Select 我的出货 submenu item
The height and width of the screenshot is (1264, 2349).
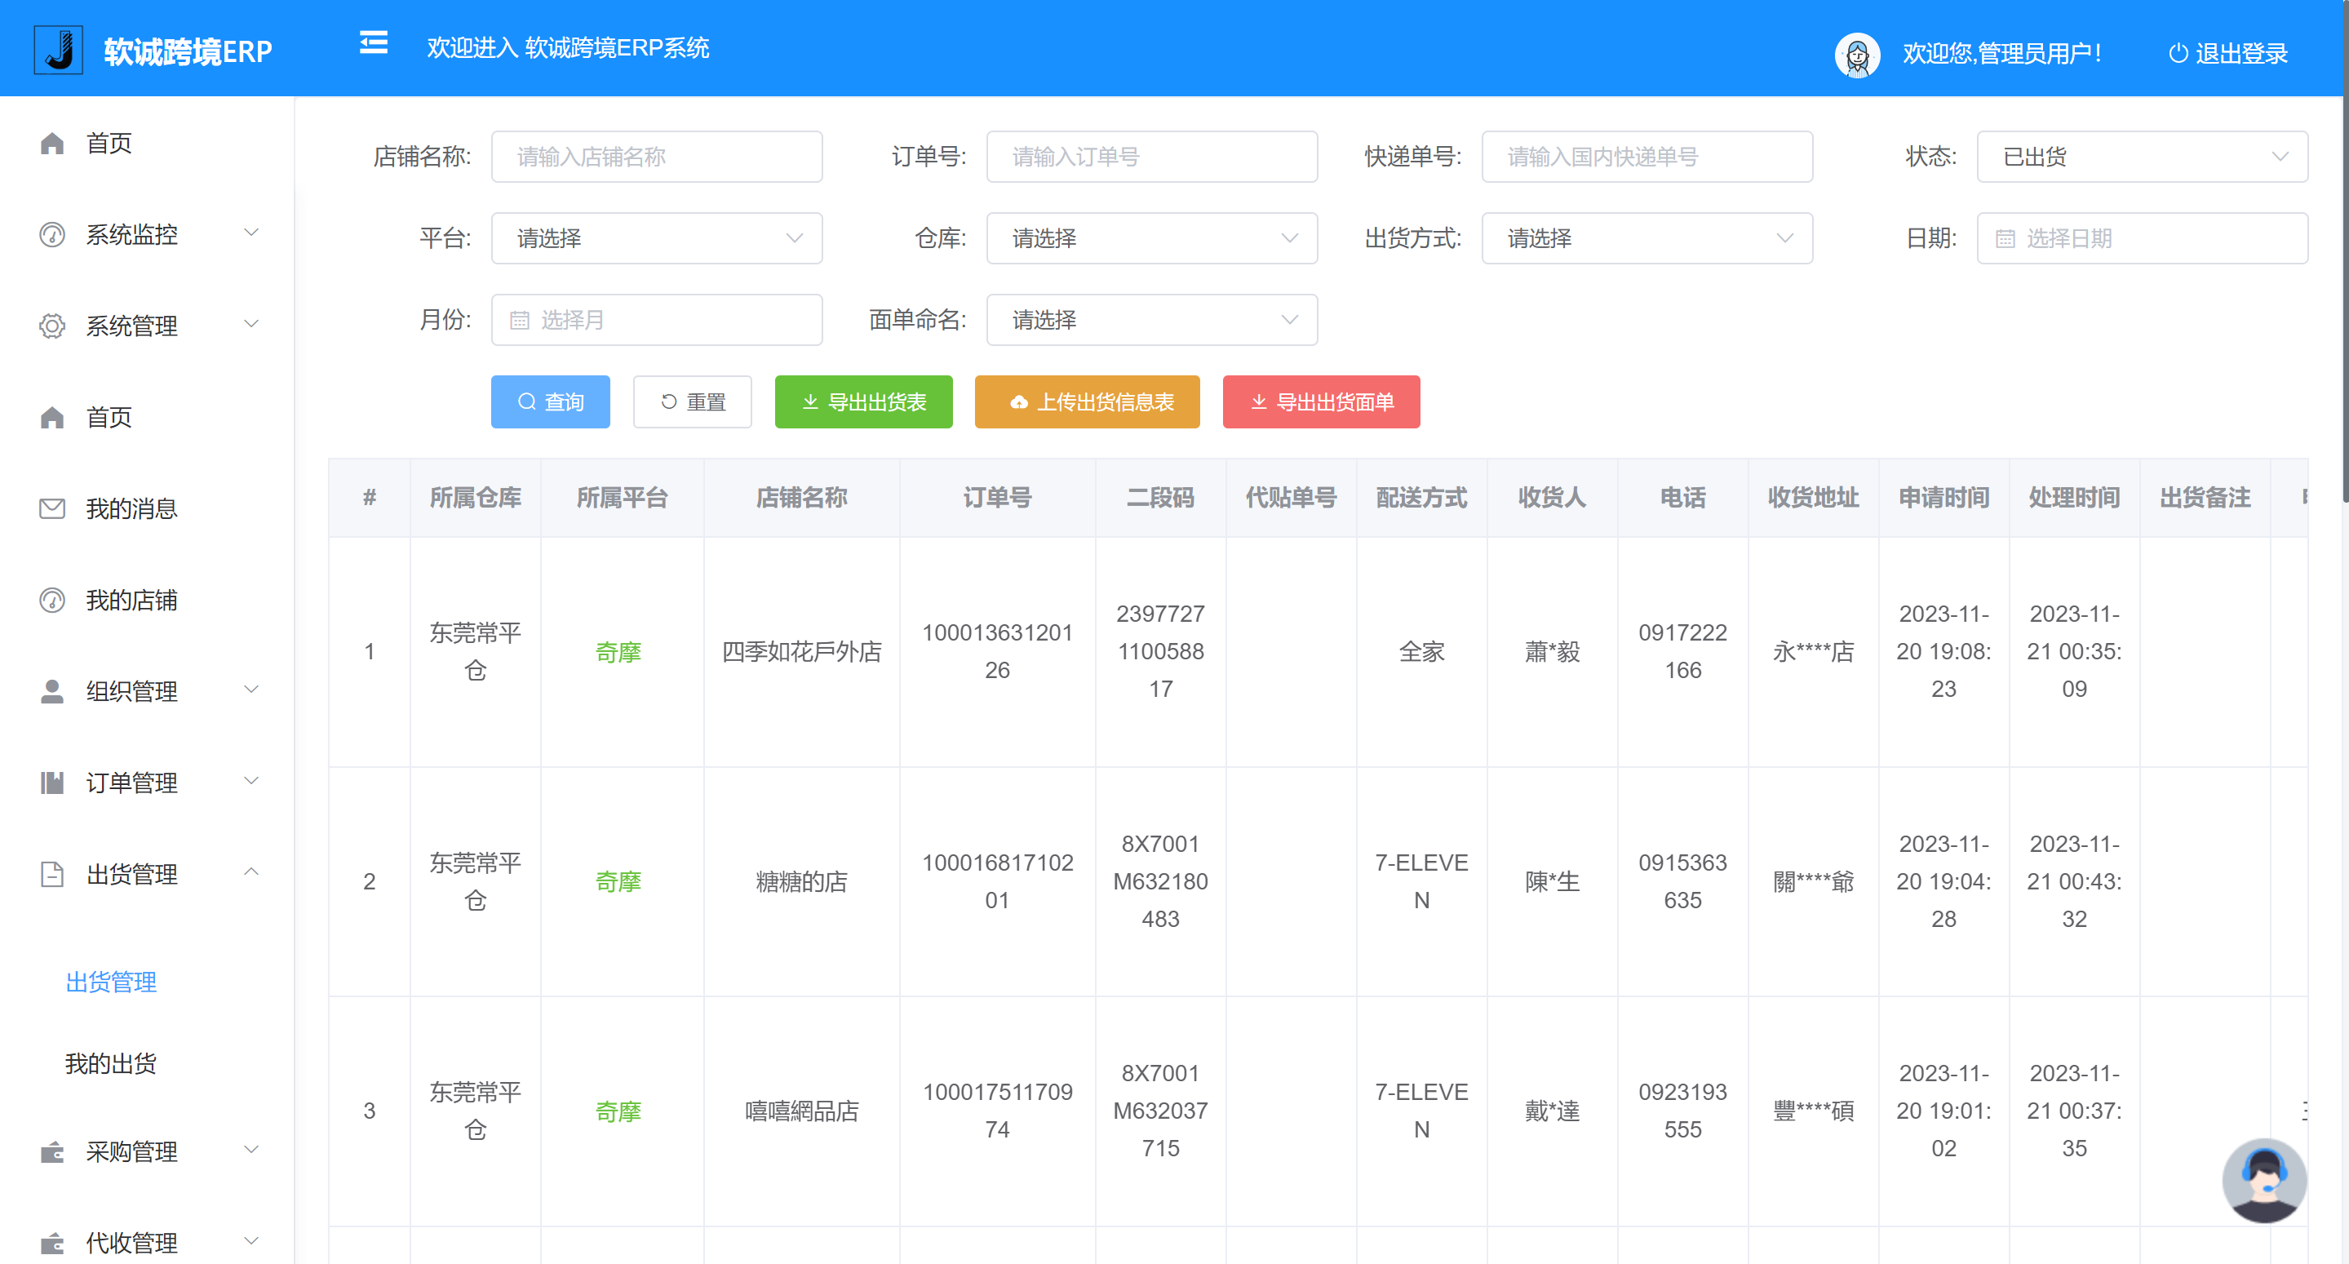pos(110,1063)
